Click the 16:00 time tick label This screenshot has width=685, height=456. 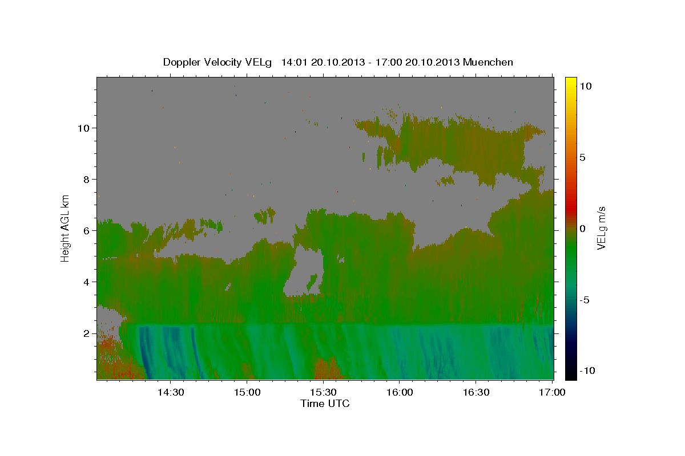click(x=400, y=392)
